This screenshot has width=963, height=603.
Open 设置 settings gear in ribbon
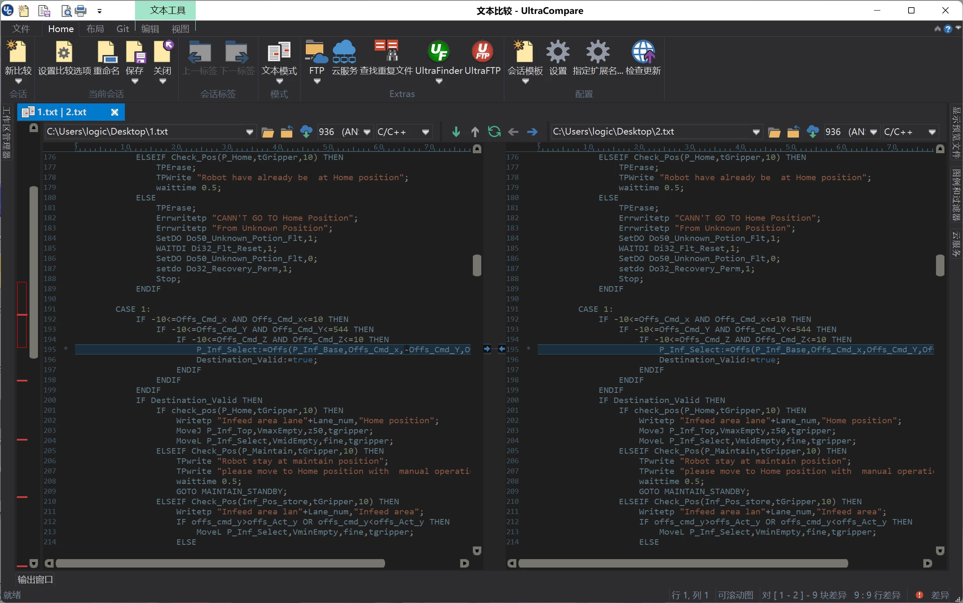point(558,58)
